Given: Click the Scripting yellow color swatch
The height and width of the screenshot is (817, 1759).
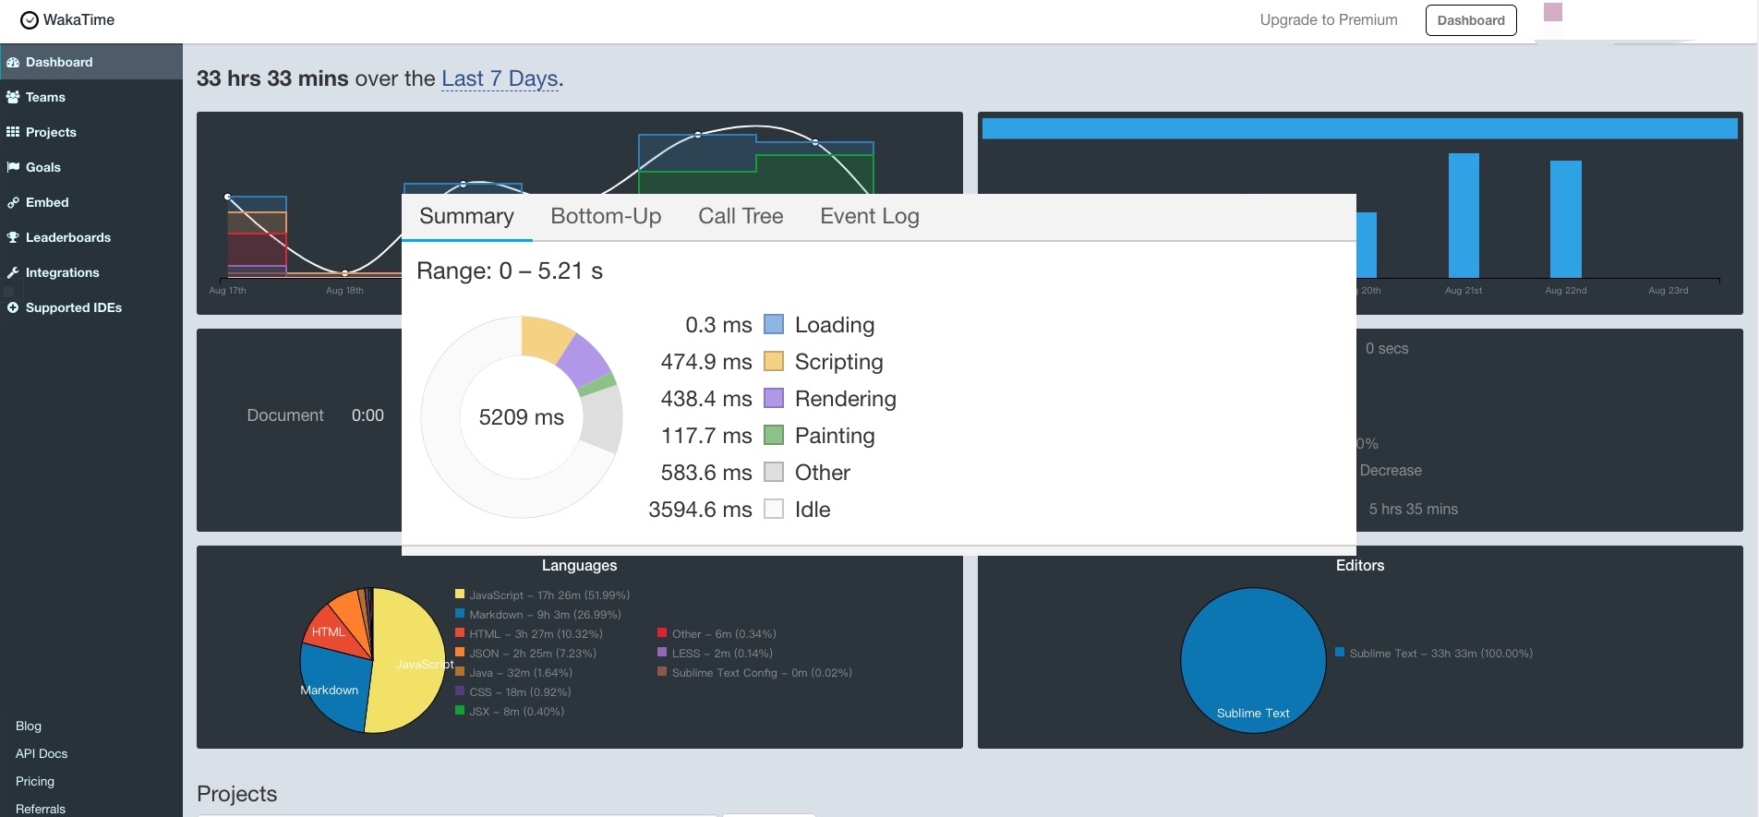Looking at the screenshot, I should pos(774,361).
